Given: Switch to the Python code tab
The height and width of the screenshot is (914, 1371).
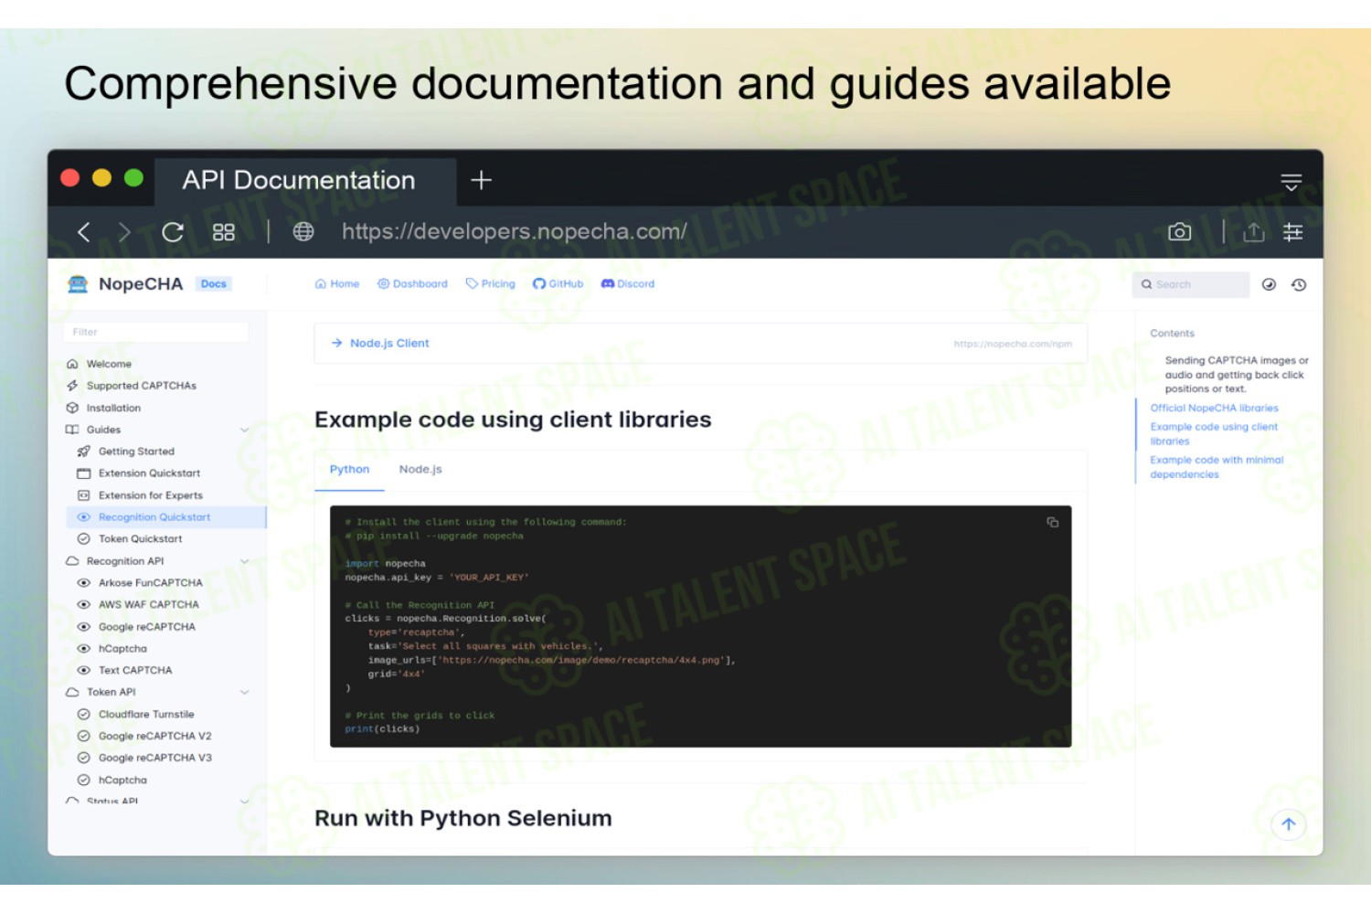Looking at the screenshot, I should pyautogui.click(x=349, y=470).
